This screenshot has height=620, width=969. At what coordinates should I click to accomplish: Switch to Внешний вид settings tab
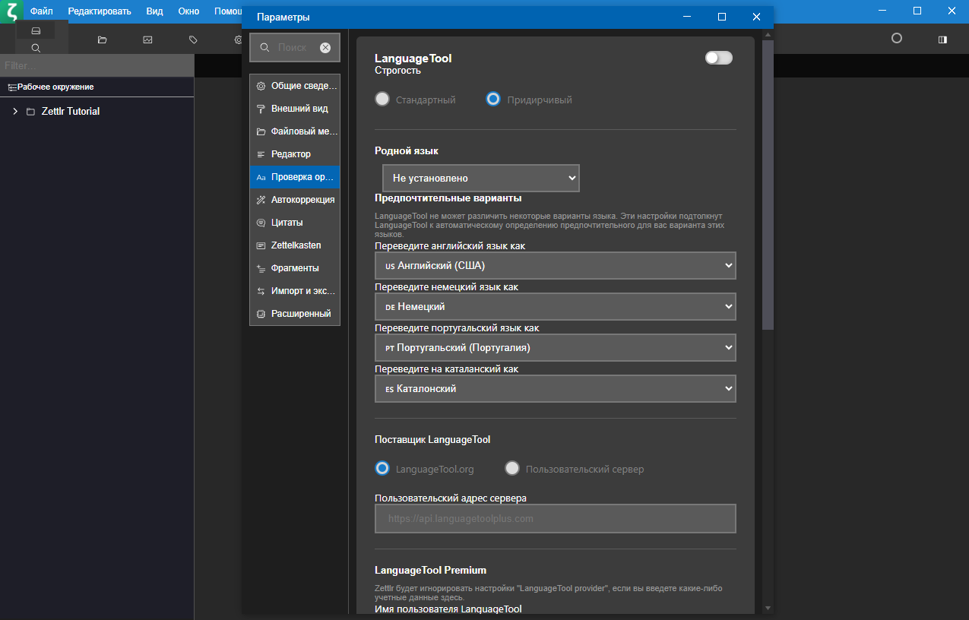[x=295, y=109]
